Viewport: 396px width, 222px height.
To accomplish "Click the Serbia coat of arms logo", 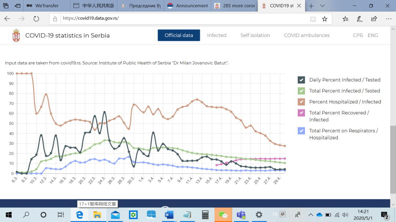I will point(16,35).
